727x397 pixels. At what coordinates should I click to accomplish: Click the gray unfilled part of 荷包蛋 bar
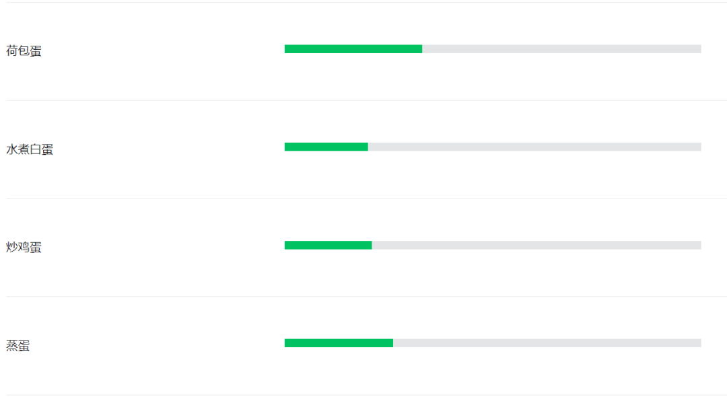pos(562,49)
